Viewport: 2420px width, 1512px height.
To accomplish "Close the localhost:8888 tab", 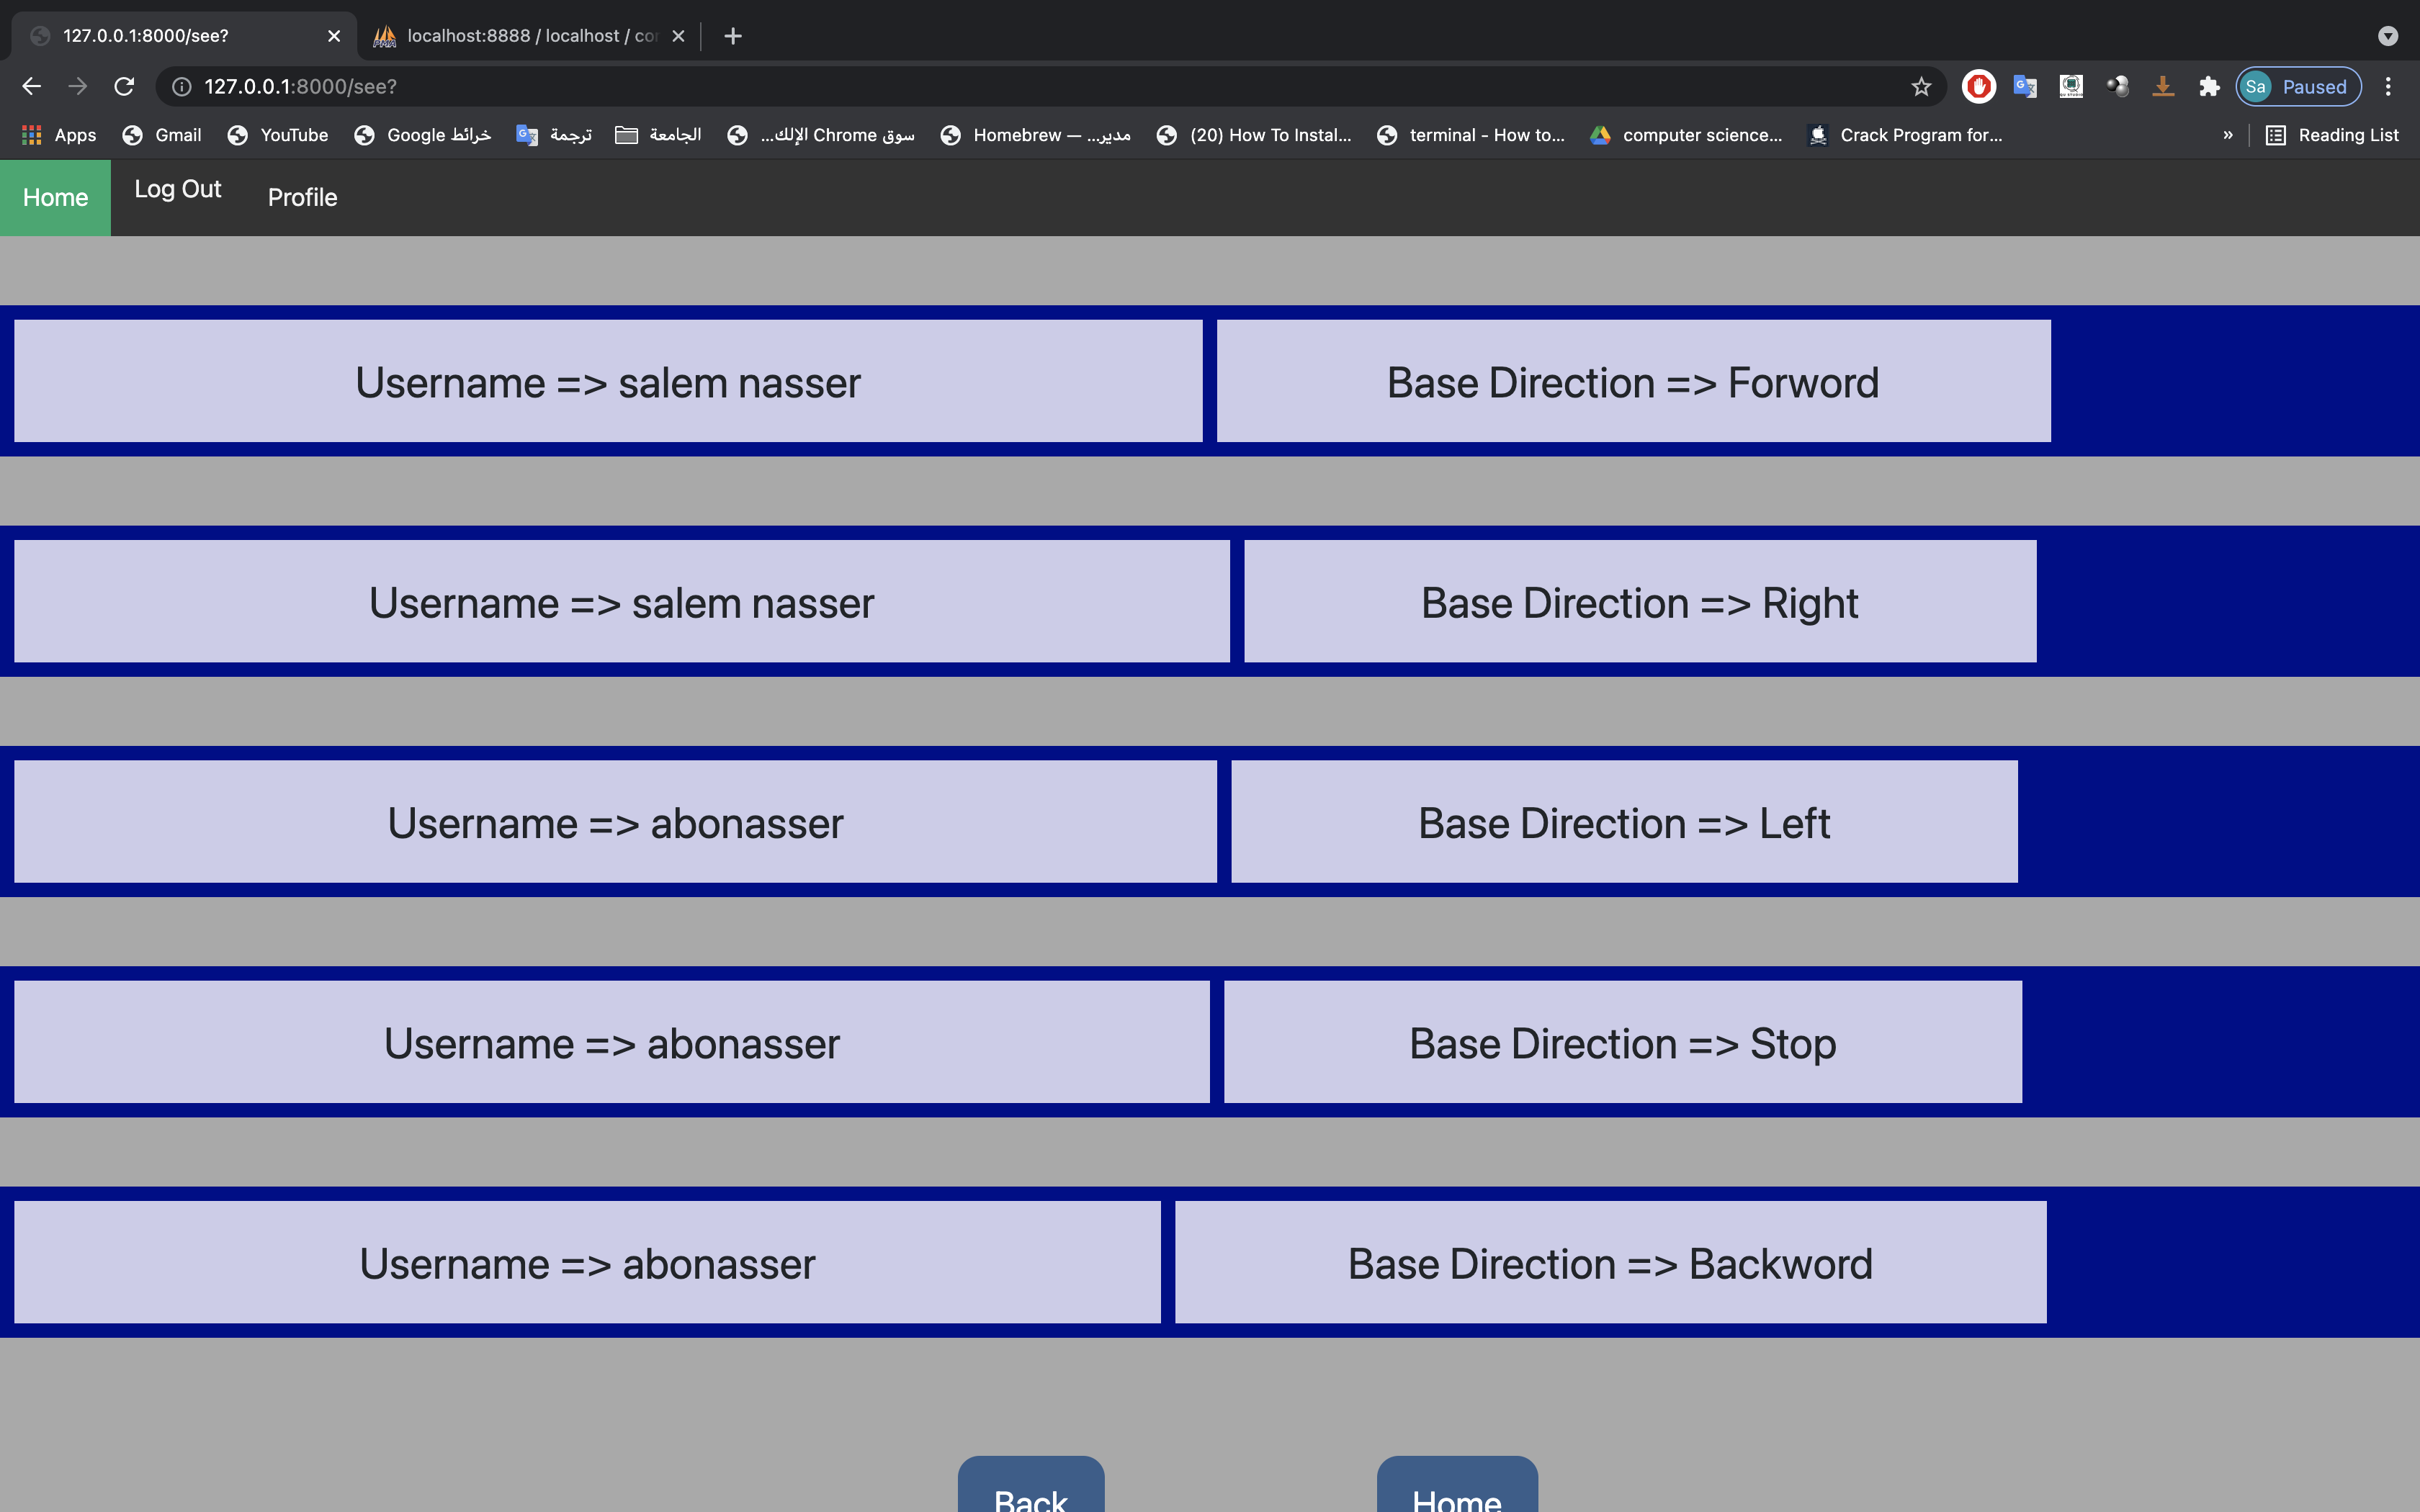I will 678,36.
